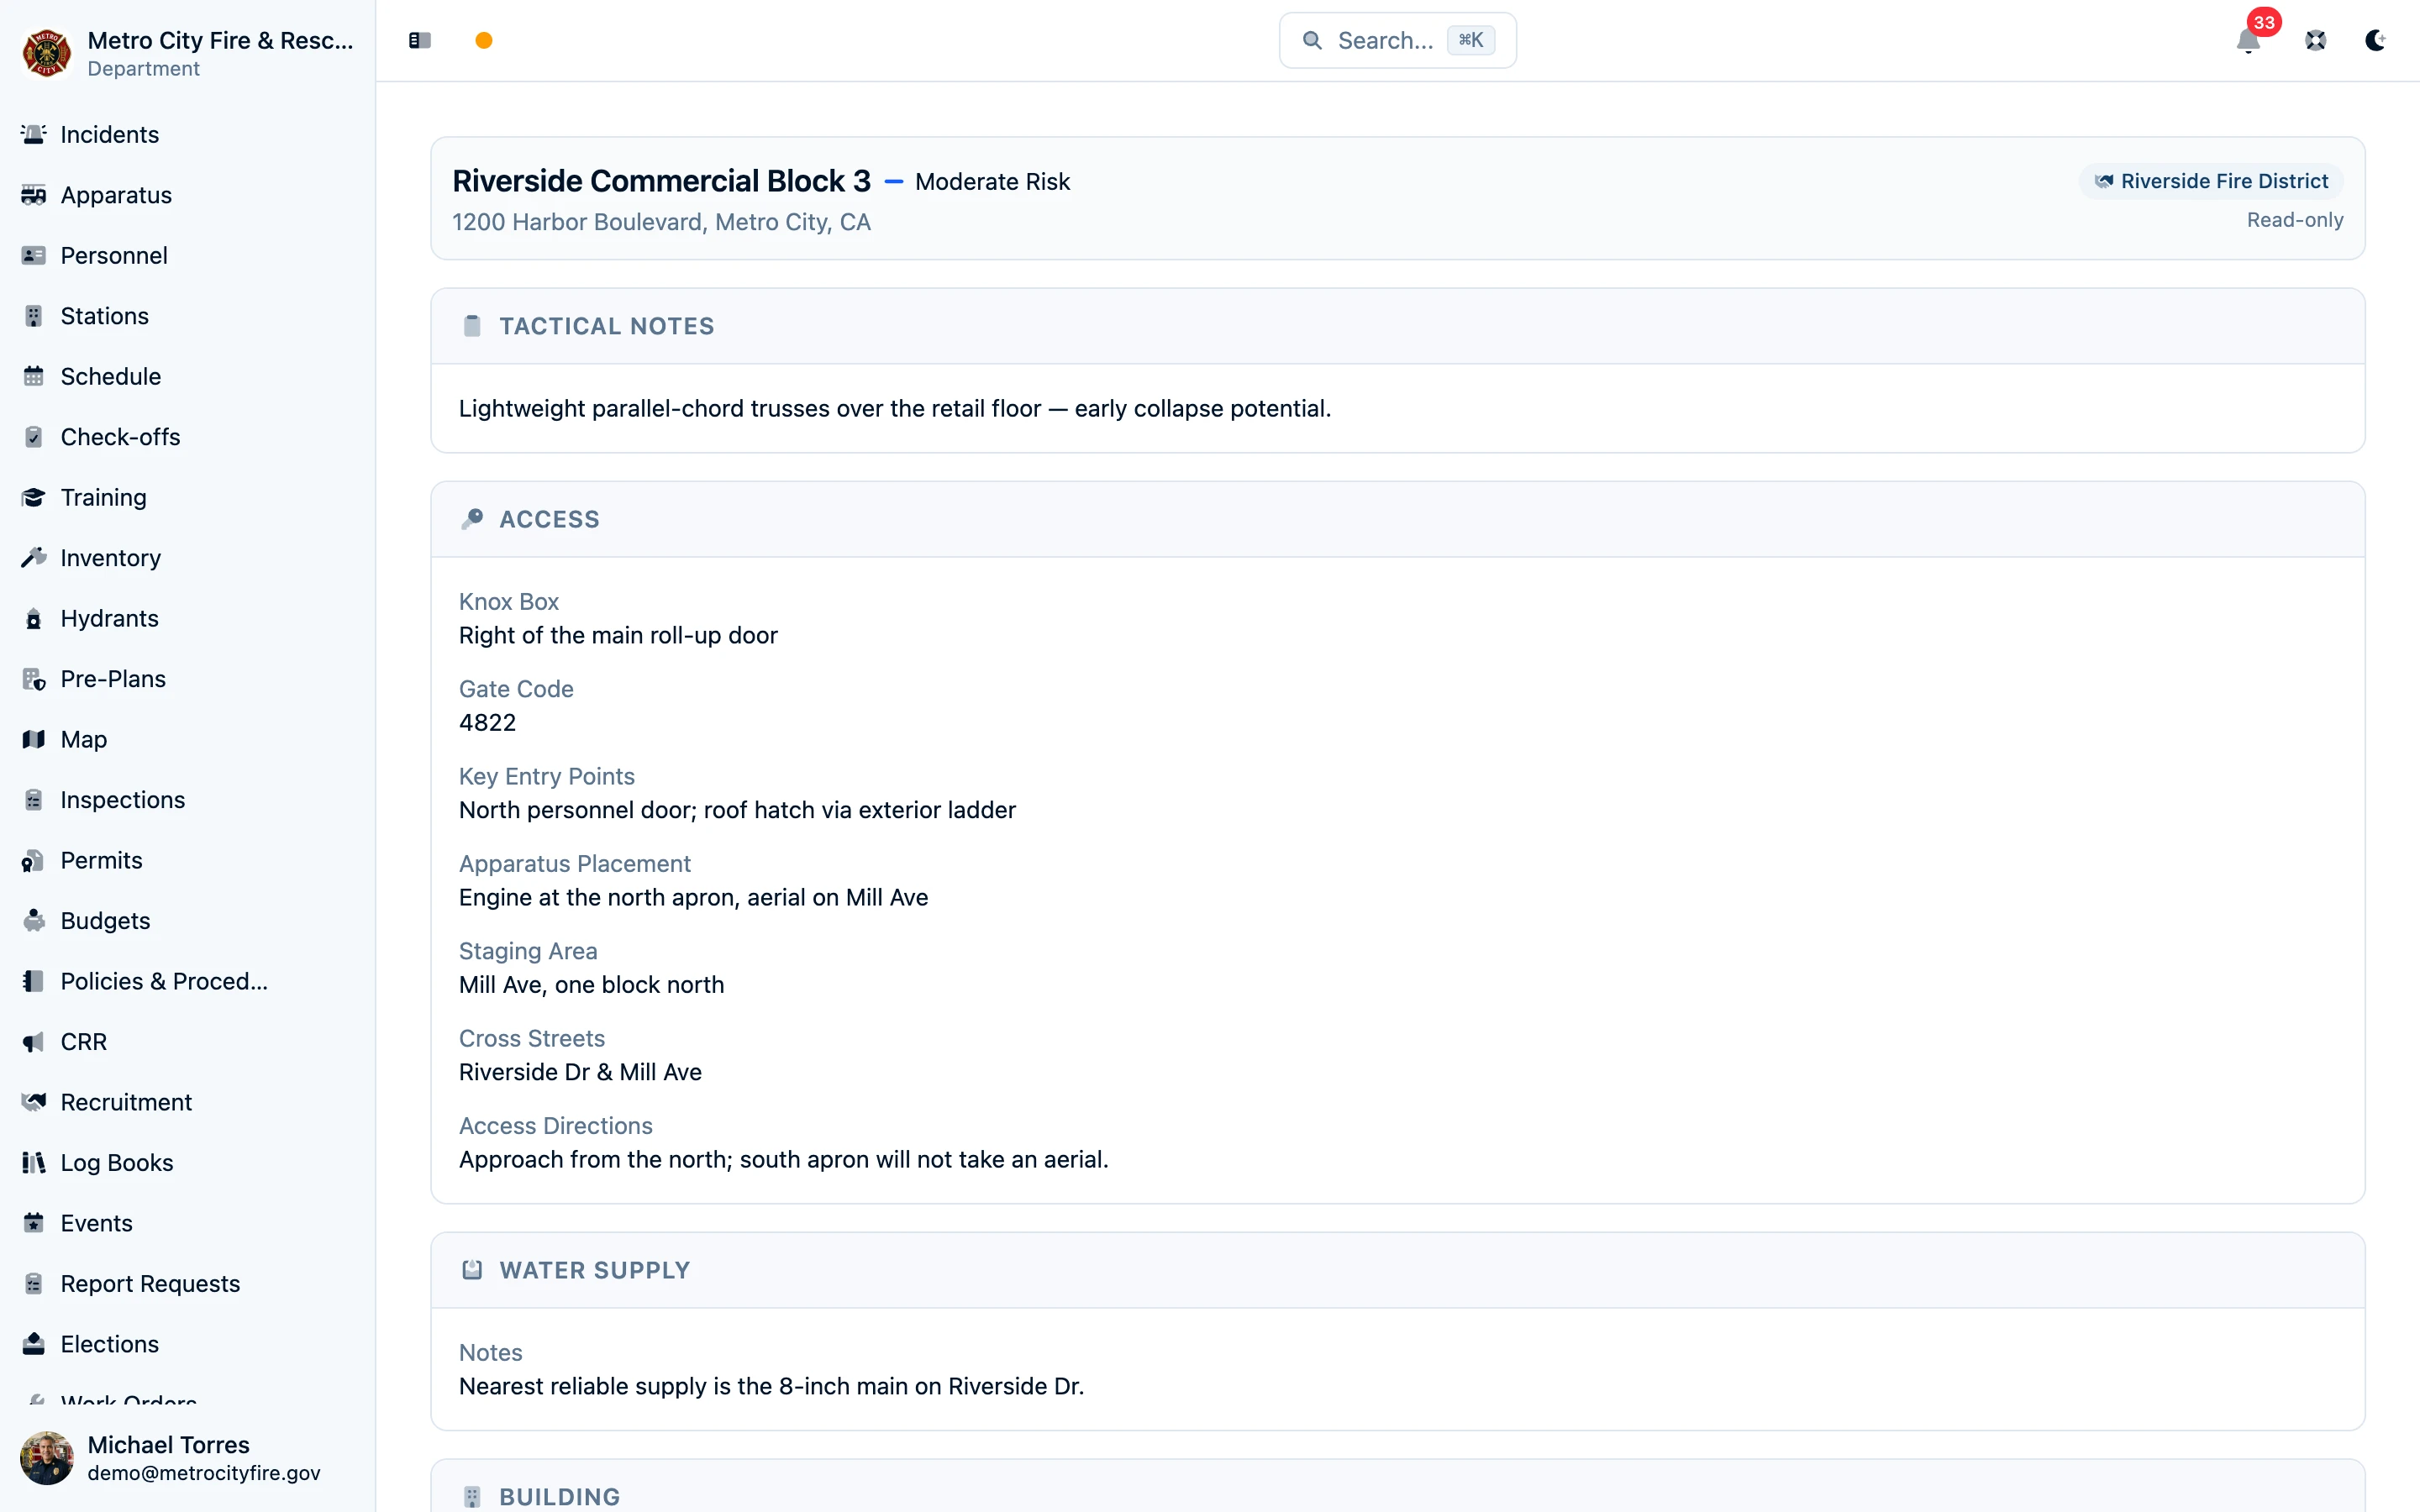The image size is (2420, 1512).
Task: Click the Apparatus fire truck icon
Action: coord(34,195)
